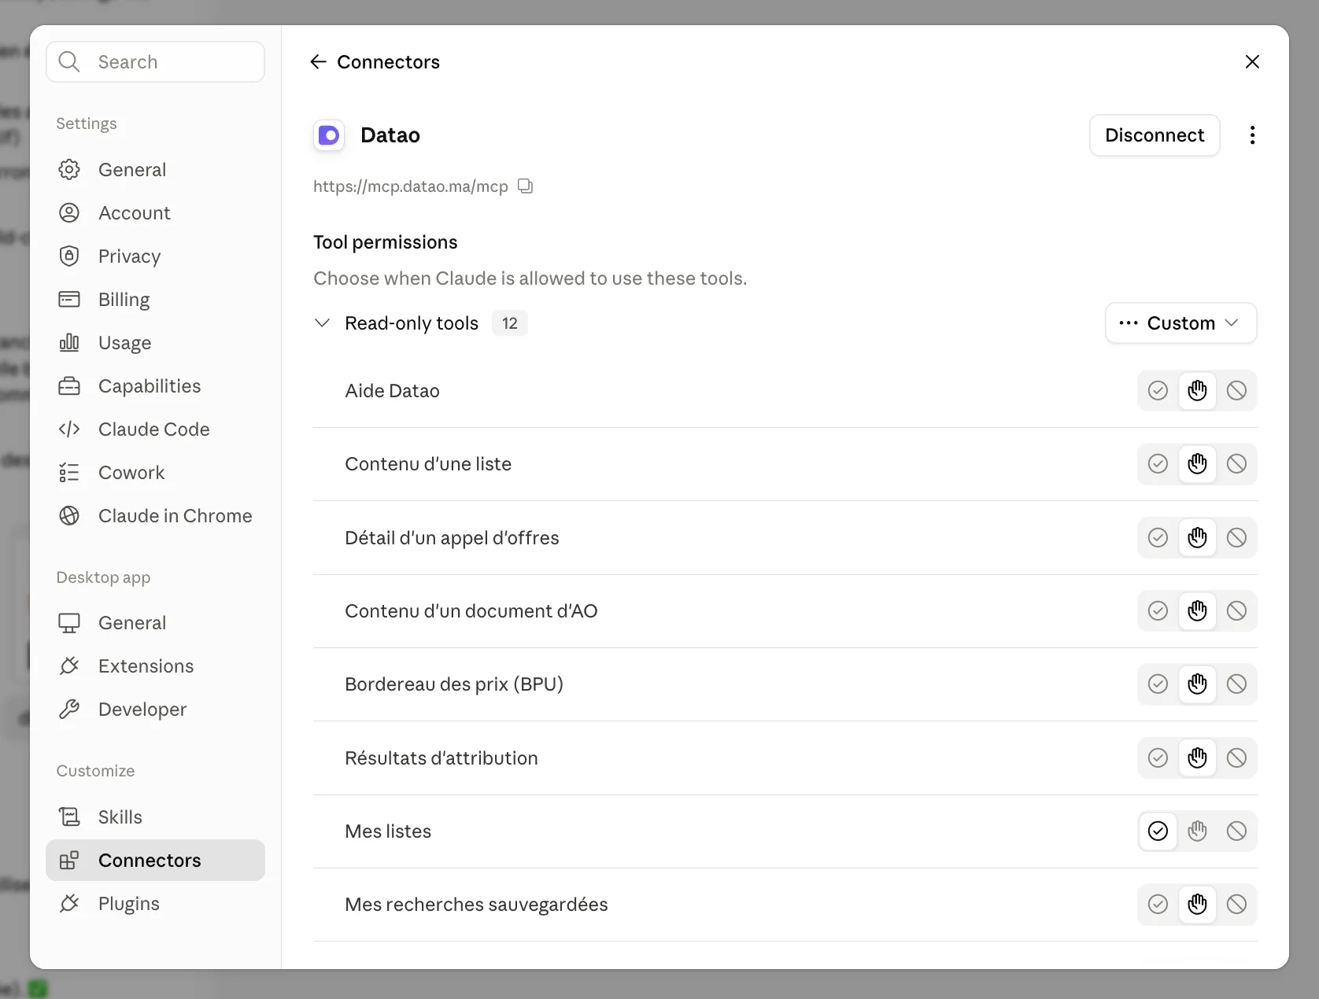Require approval for Détail d'un appel d'offres
Screen dimensions: 1319x999
(x=1197, y=538)
